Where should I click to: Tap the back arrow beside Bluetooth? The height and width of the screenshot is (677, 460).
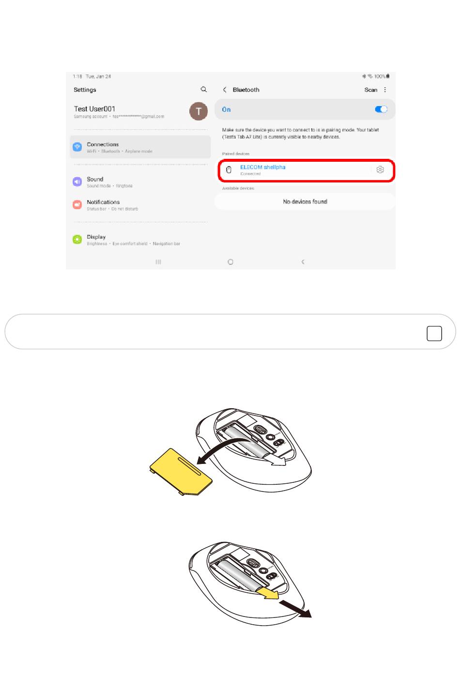coord(225,90)
